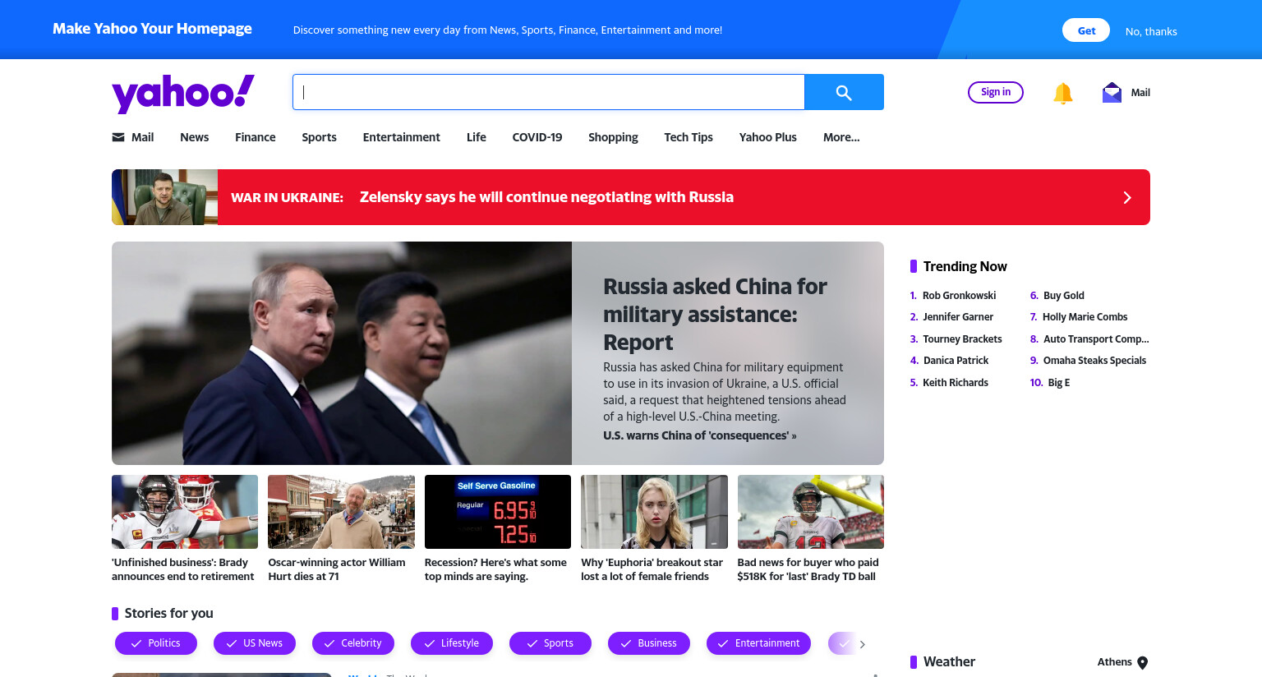Open trending topic Omaha Steaks Specials
1262x677 pixels.
click(x=1094, y=361)
